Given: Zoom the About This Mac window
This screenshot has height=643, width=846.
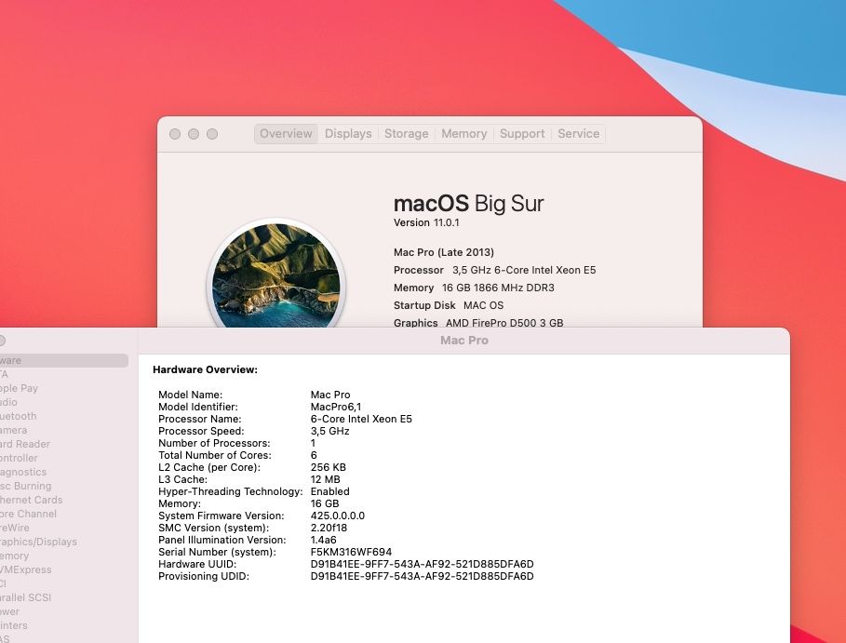Looking at the screenshot, I should coord(212,134).
